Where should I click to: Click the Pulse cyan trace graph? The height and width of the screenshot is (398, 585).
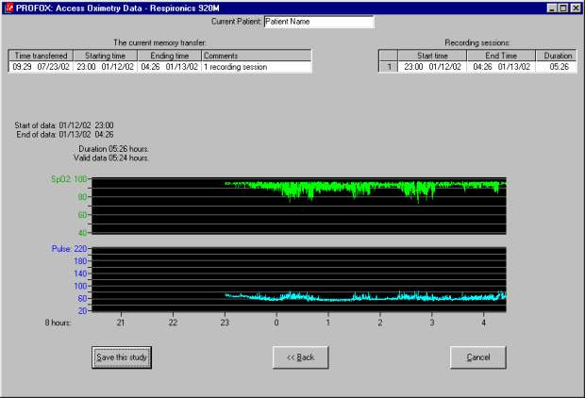299,279
